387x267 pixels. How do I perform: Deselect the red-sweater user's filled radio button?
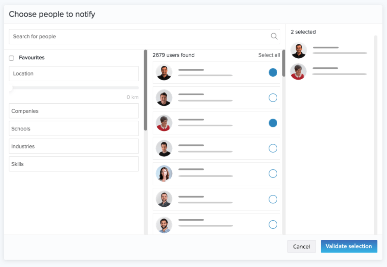273,123
